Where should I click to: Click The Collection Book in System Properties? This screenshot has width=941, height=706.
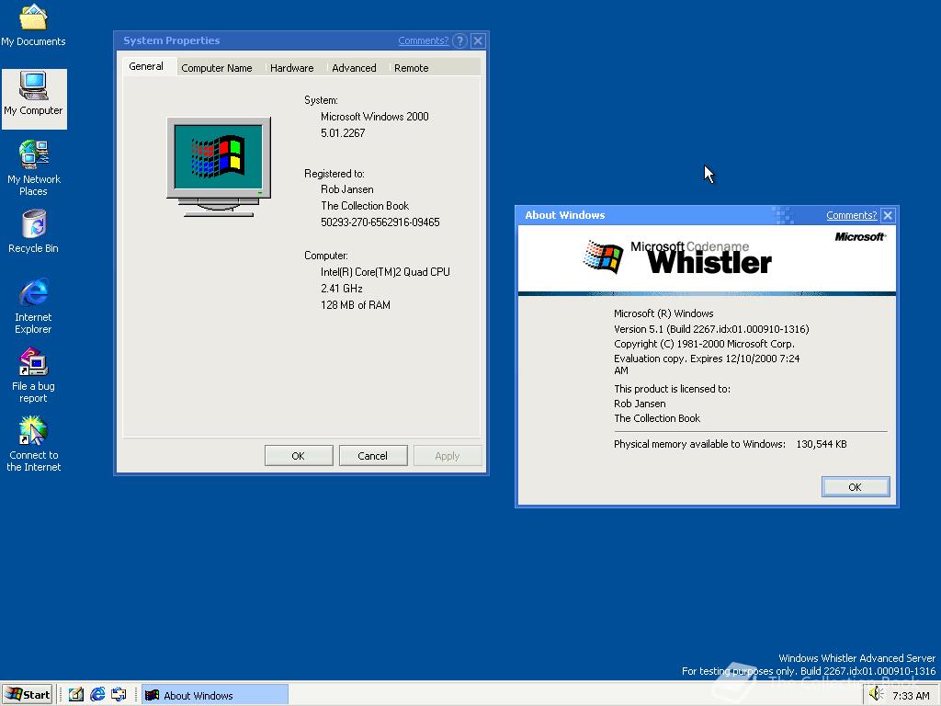365,205
